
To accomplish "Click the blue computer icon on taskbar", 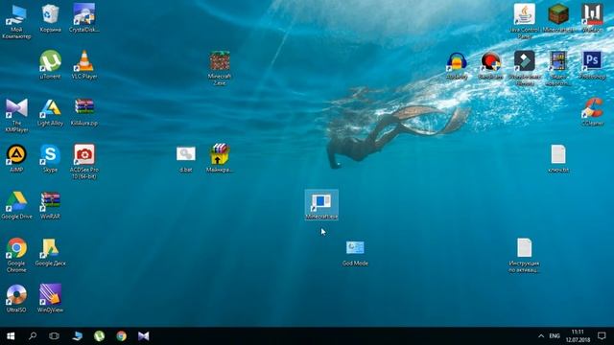I will 77,336.
